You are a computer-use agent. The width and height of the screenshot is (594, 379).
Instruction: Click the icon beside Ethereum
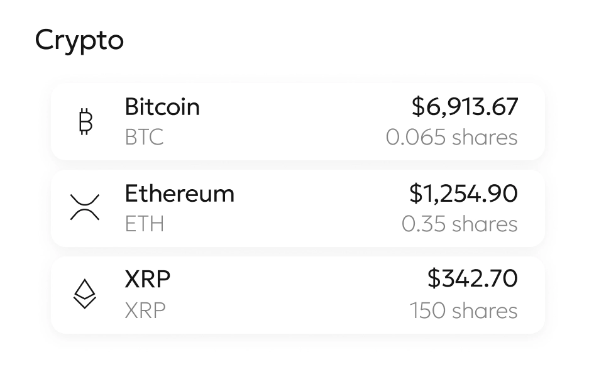coord(85,207)
